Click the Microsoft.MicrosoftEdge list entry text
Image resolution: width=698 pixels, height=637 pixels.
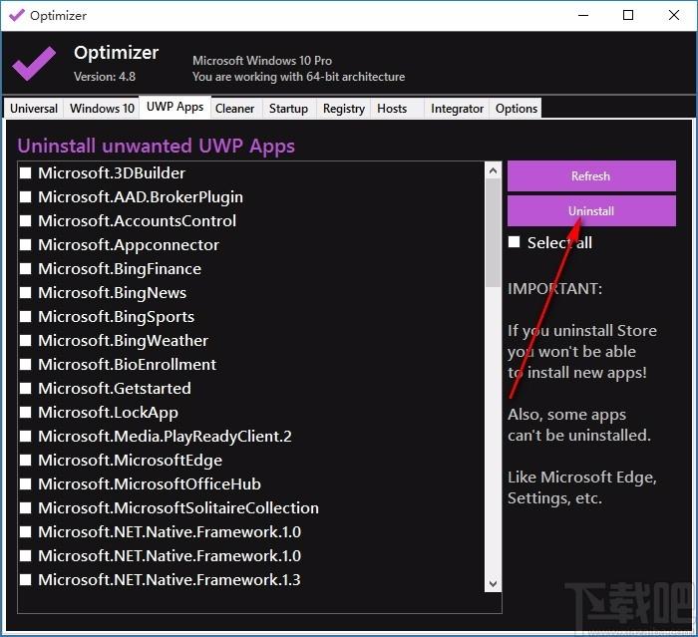[130, 460]
